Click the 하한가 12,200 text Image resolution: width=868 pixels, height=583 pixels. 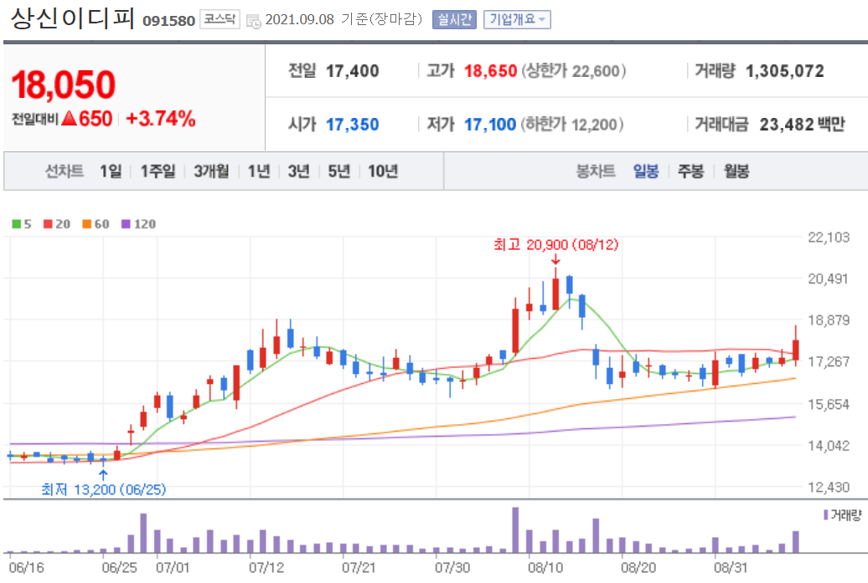coord(572,125)
